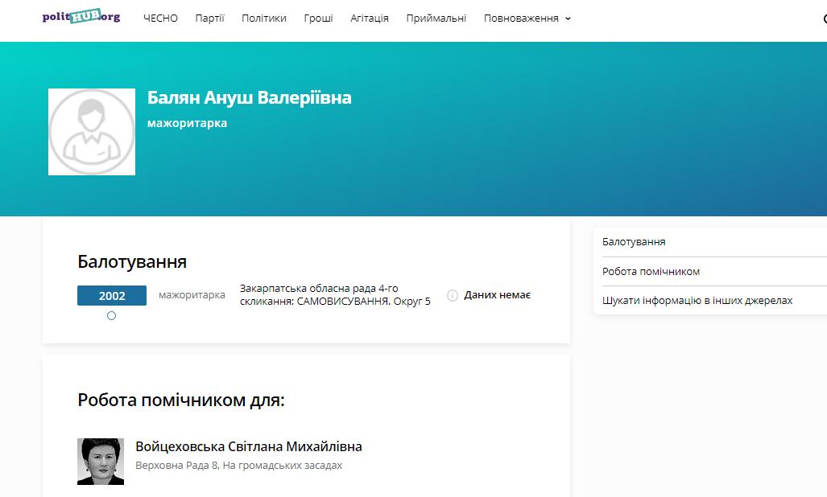Go to the Приймальні section

point(436,18)
